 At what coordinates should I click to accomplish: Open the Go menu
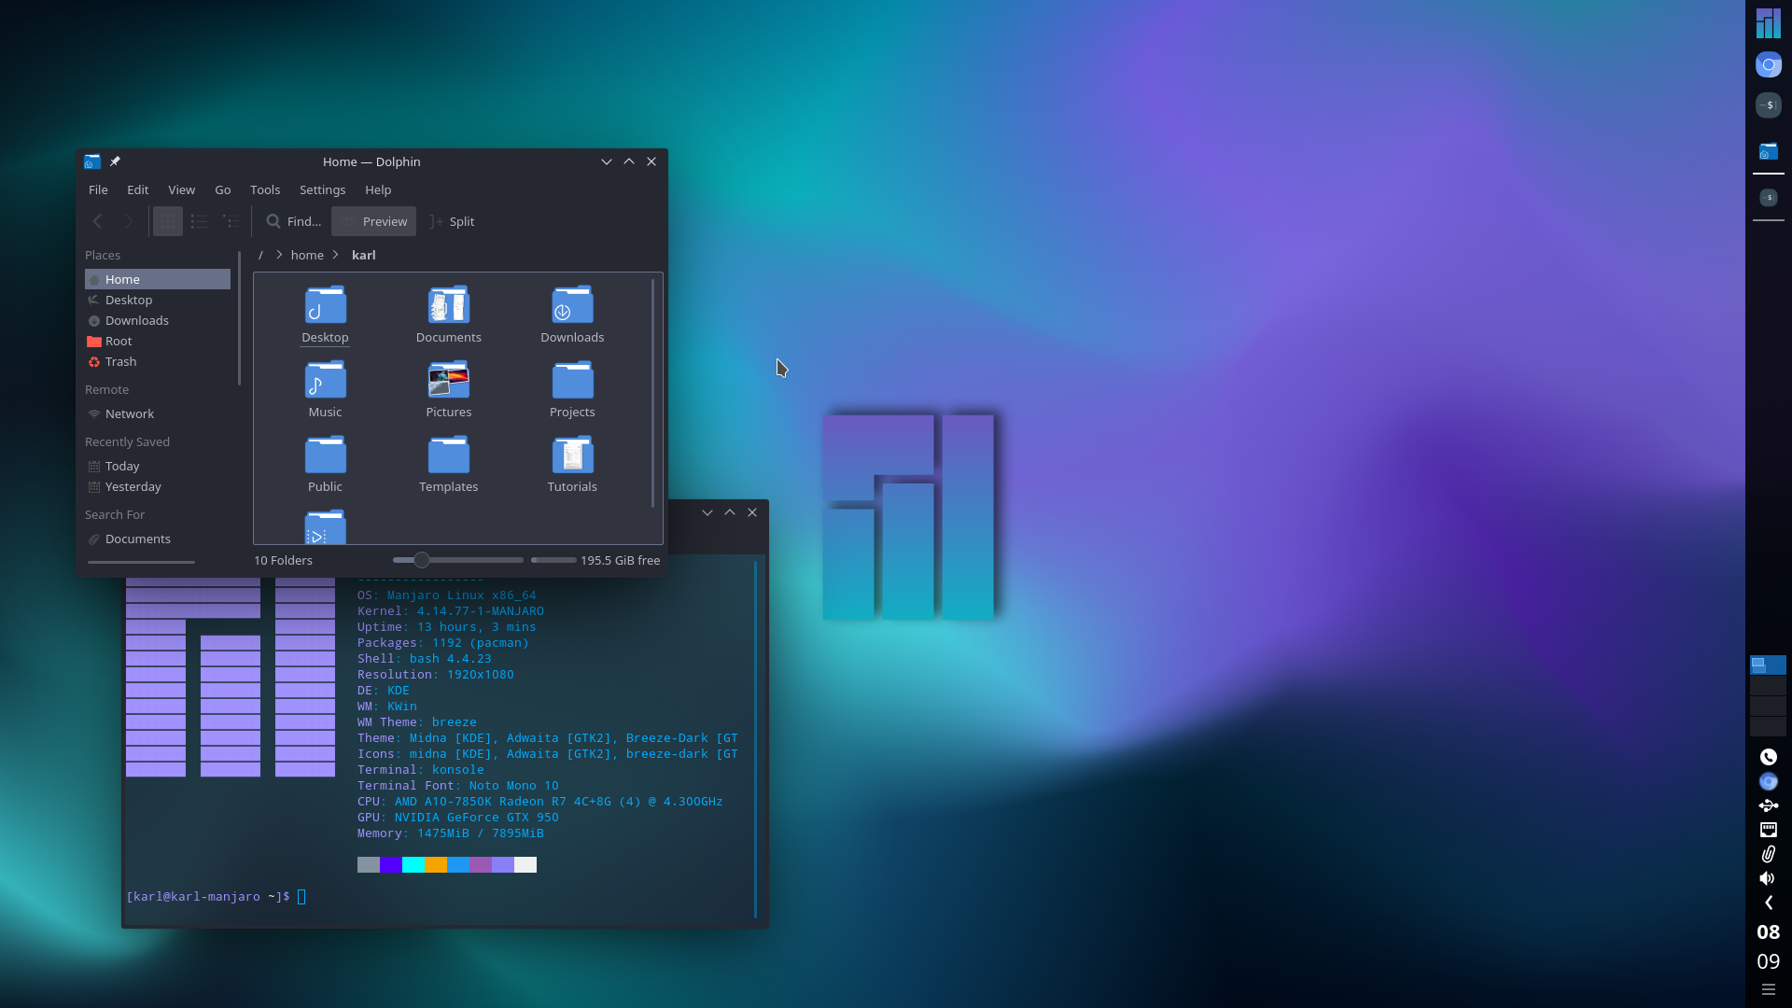[223, 189]
